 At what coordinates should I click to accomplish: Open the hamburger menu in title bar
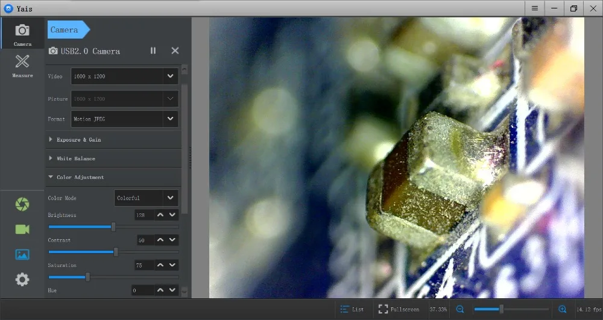click(x=534, y=8)
